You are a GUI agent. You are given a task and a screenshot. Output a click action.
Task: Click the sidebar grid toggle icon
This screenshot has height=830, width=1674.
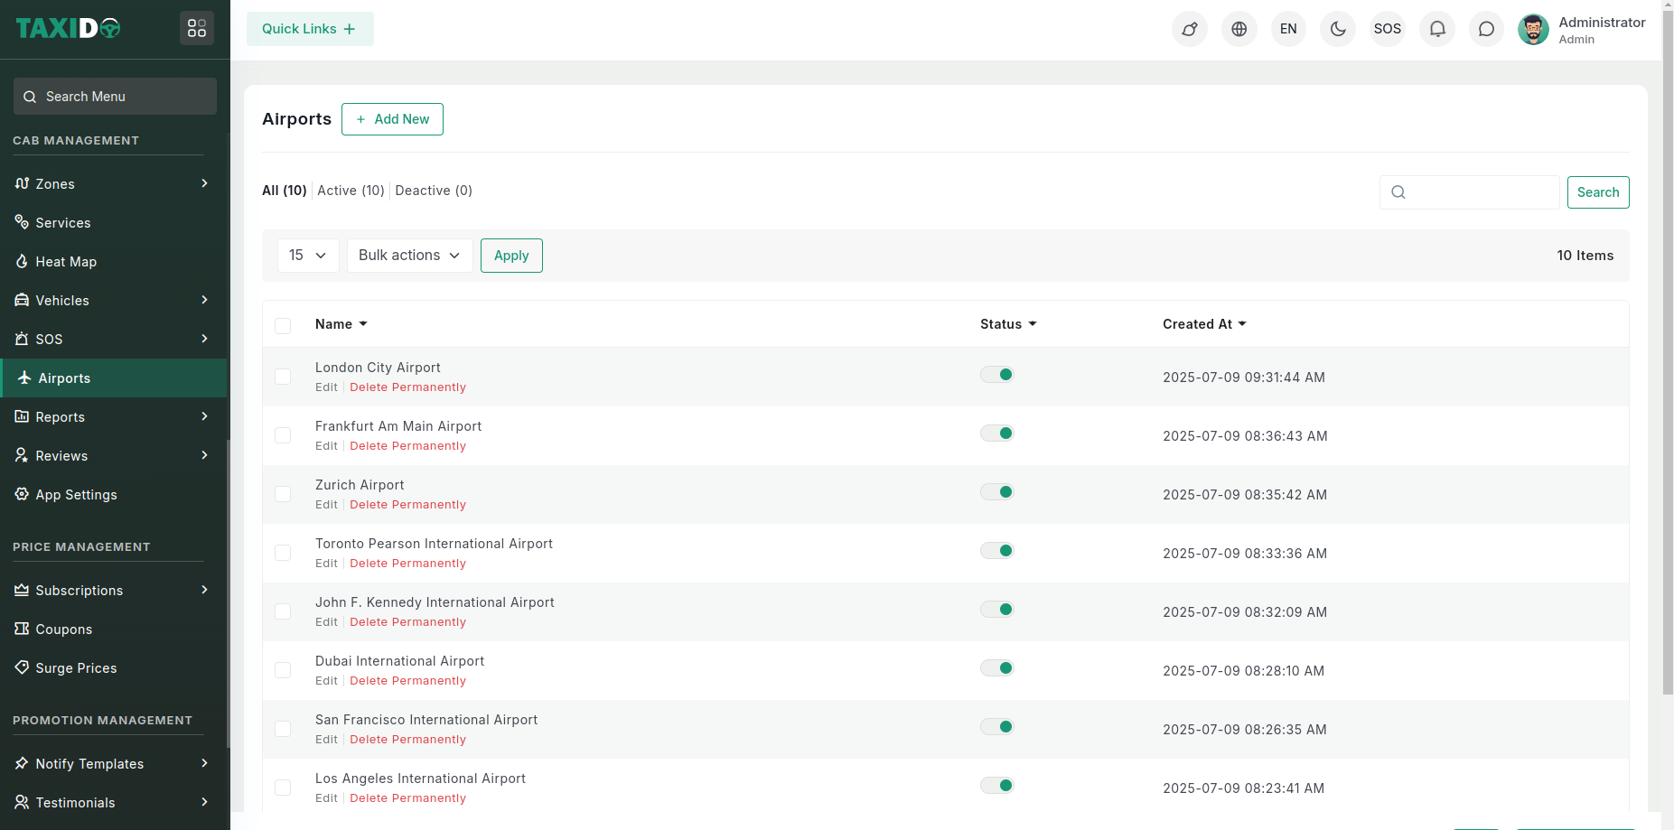[x=197, y=29]
